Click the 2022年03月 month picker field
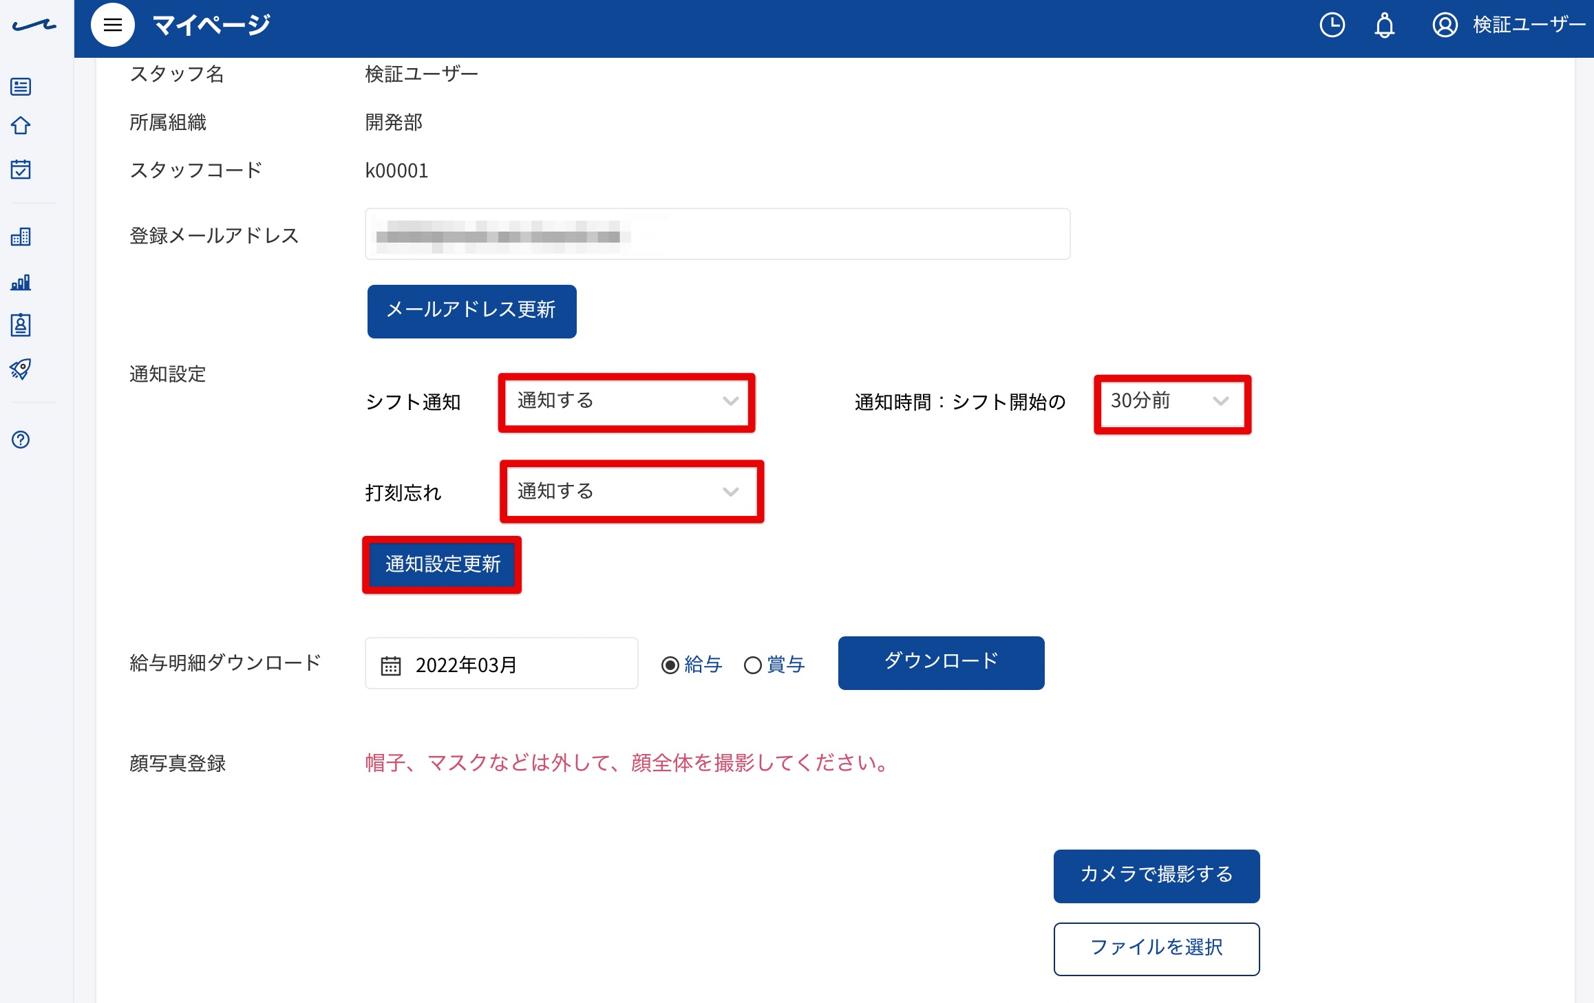Viewport: 1594px width, 1003px height. (x=502, y=663)
